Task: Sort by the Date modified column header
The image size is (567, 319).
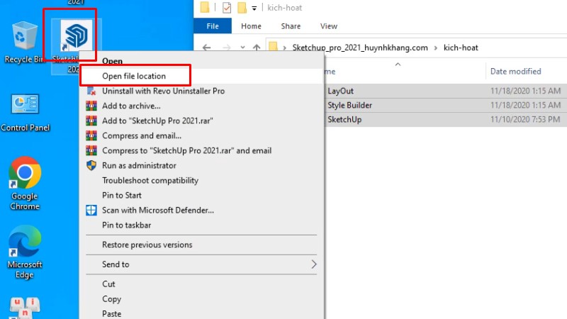Action: point(515,71)
